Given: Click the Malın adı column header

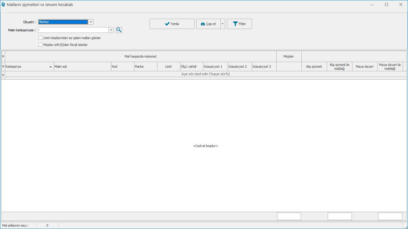Looking at the screenshot, I should (82, 66).
